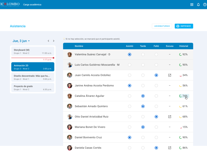This screenshot has width=207, height=153.
Task: Open the Carga académica menu
Action: pyautogui.click(x=32, y=4)
